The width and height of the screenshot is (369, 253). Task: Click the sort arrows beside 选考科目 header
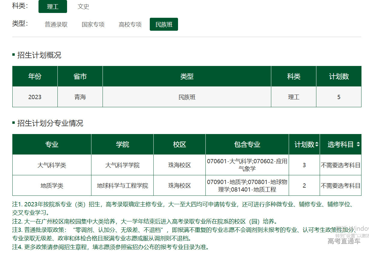[358, 145]
